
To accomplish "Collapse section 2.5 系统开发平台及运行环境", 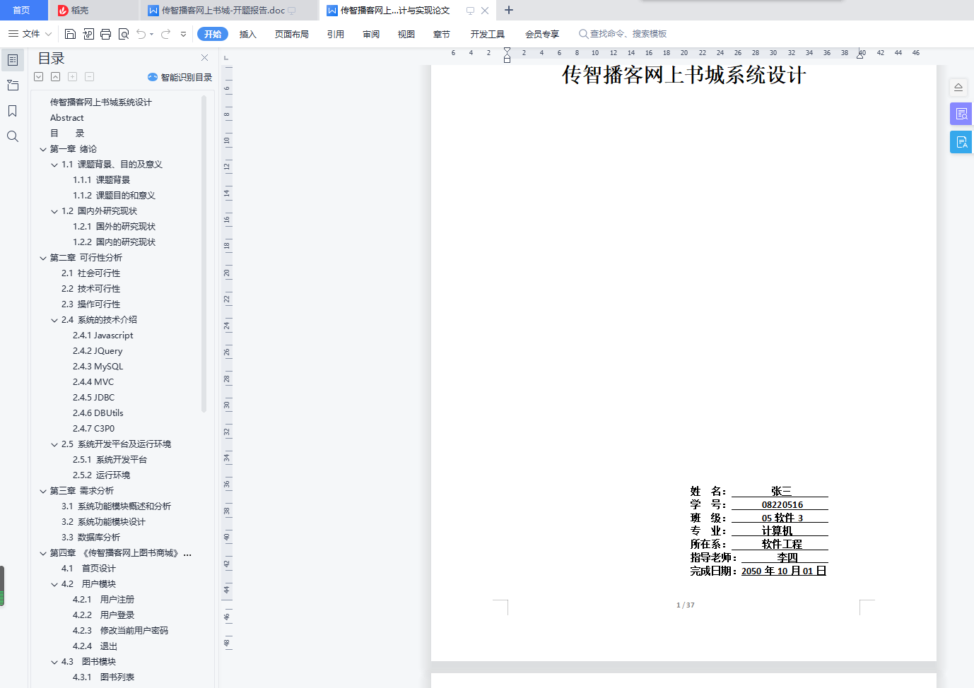I will click(x=54, y=444).
